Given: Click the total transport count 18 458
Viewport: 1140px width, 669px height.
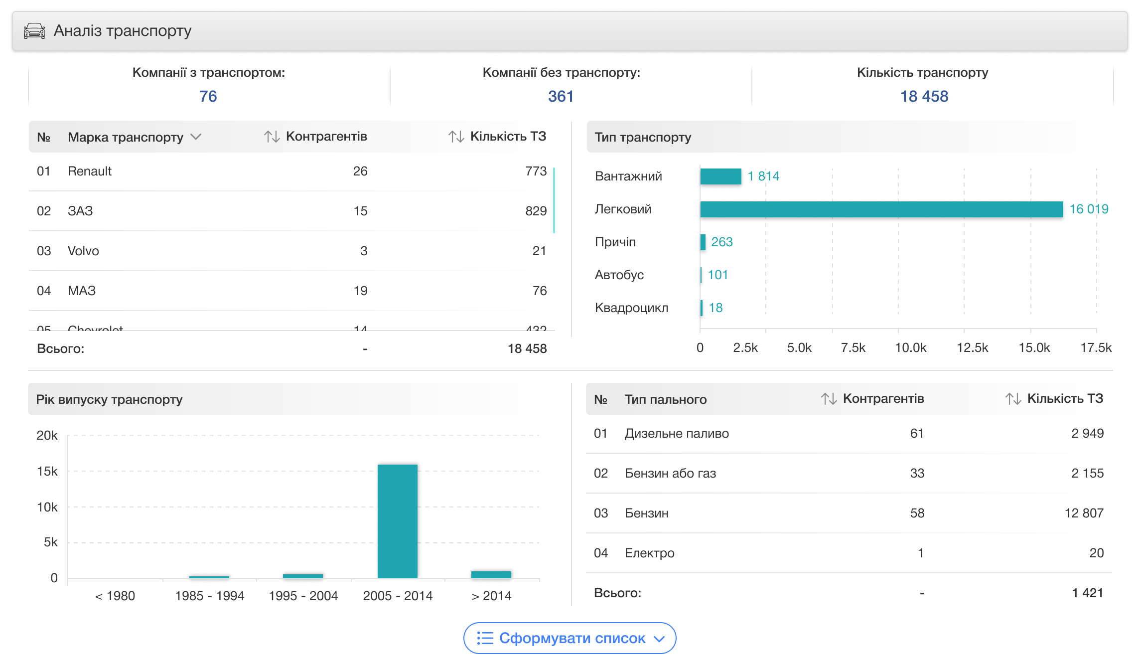Looking at the screenshot, I should pyautogui.click(x=924, y=96).
